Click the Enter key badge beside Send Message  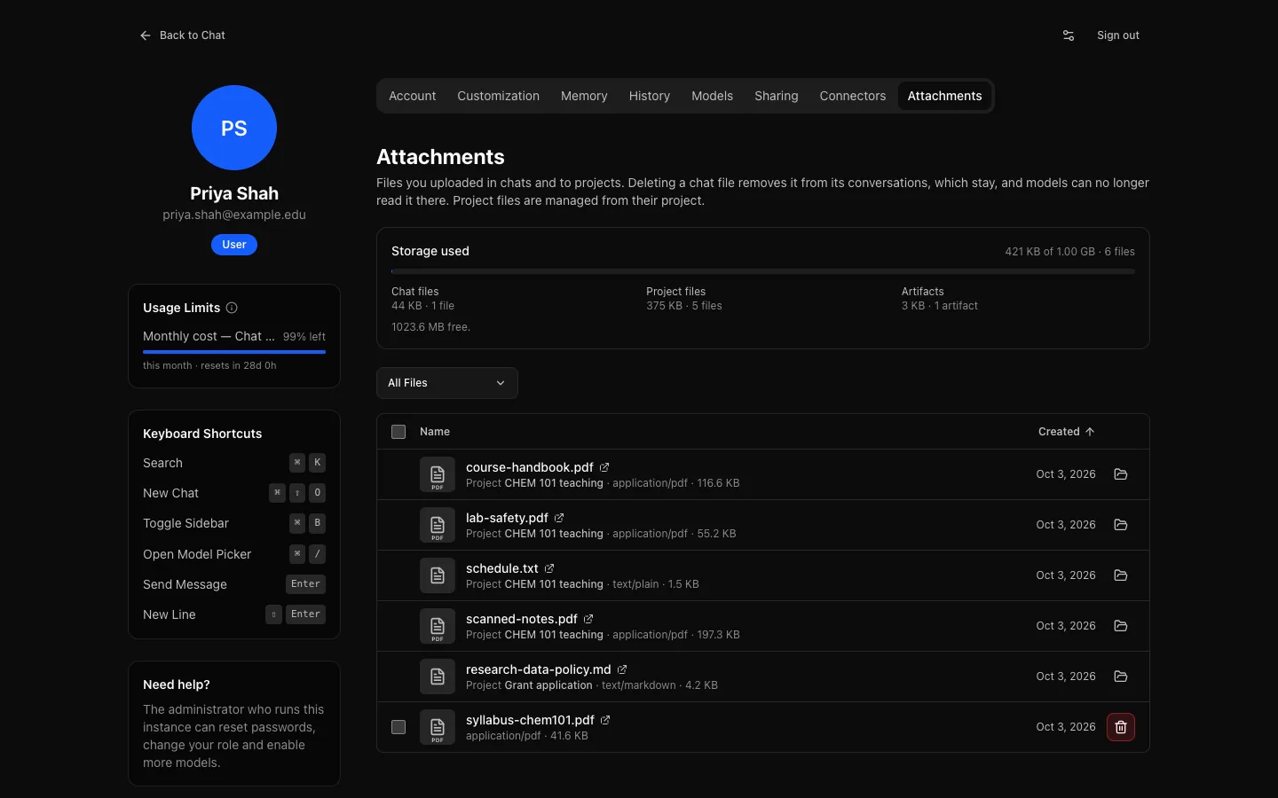point(306,584)
